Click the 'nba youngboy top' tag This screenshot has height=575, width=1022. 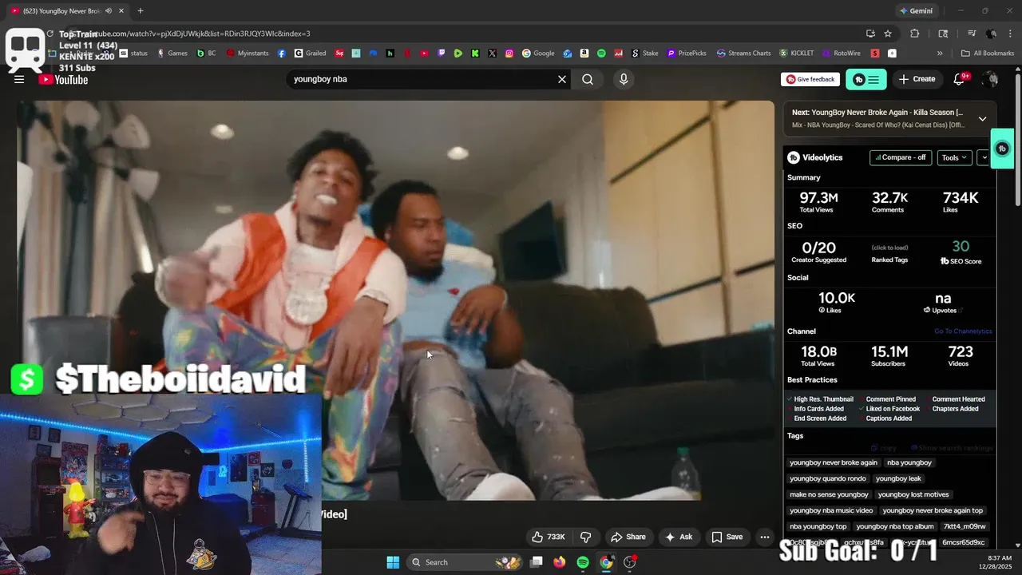point(818,526)
